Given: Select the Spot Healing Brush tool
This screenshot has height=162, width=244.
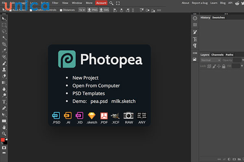Looking at the screenshot, I should pos(4,57).
